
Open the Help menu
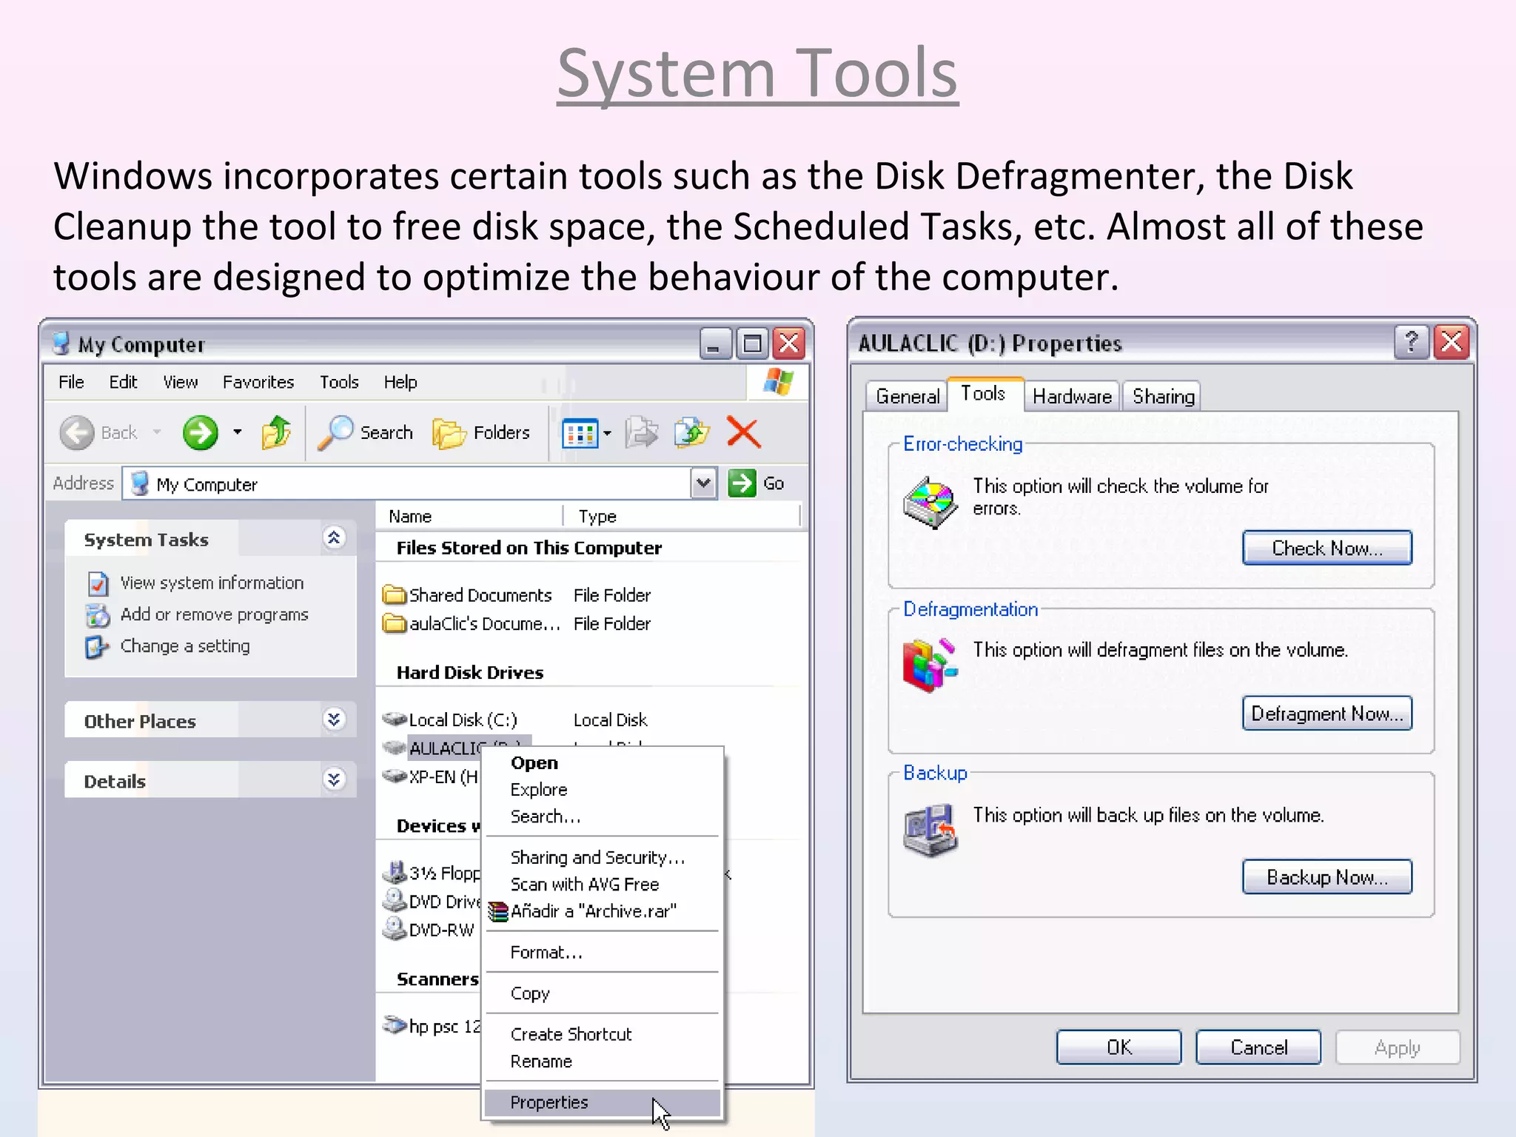(x=400, y=382)
